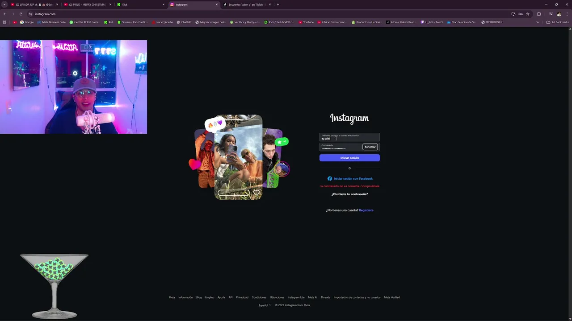Select the Instagram tab
The width and height of the screenshot is (572, 321).
193,4
